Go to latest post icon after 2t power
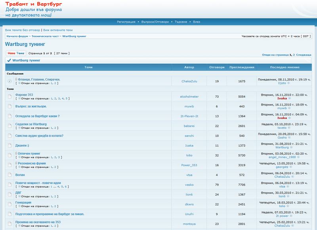The image size is (317, 230). (x=291, y=216)
